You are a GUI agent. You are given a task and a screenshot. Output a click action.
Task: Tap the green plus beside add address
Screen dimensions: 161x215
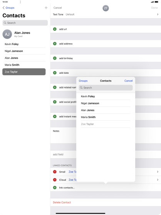pos(55,44)
